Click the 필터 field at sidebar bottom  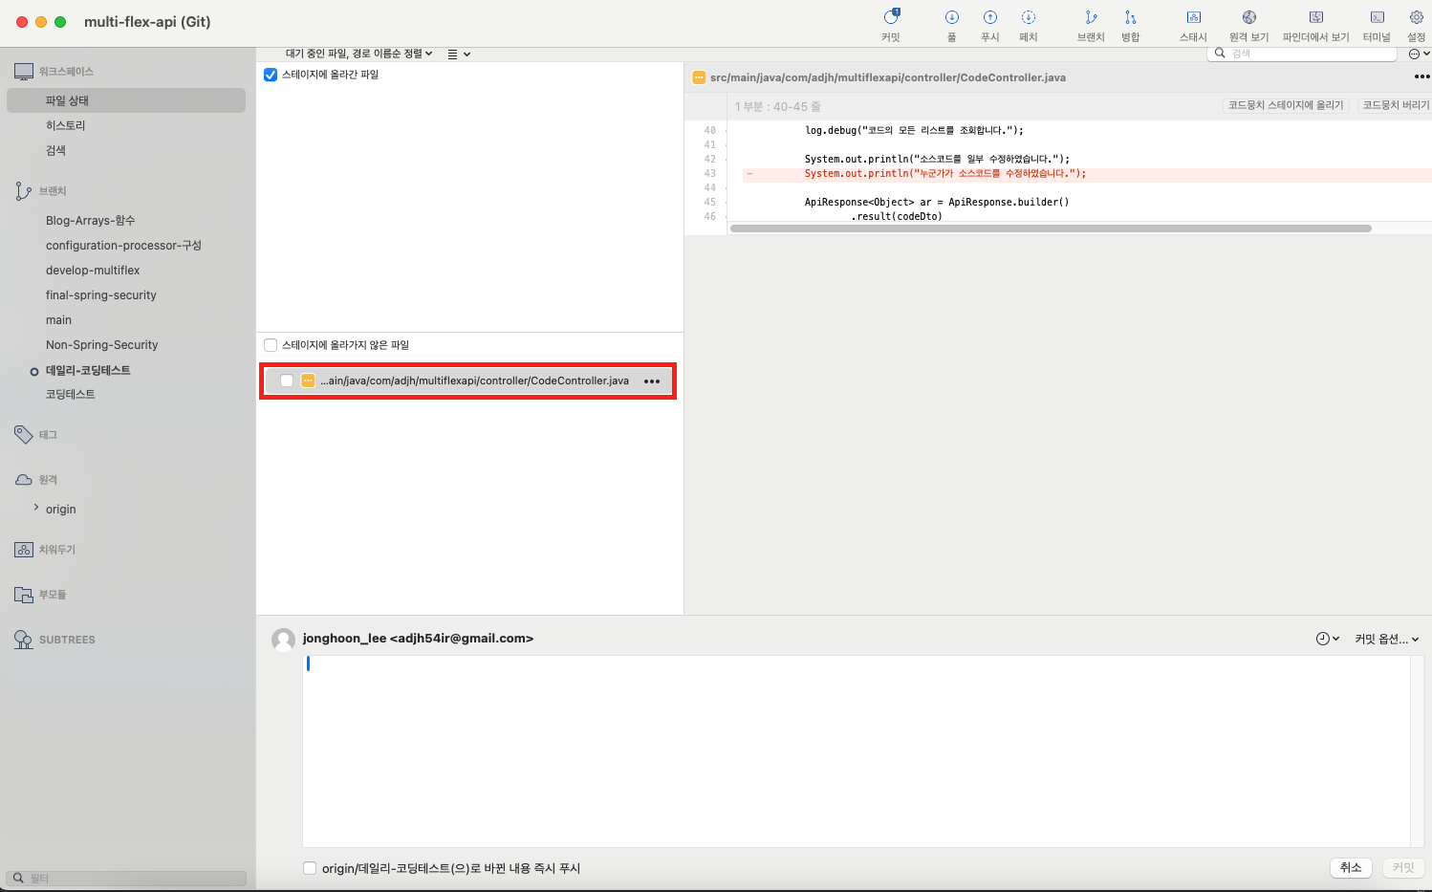pos(126,878)
